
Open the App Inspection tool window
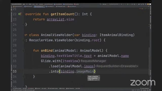(x=70, y=88)
